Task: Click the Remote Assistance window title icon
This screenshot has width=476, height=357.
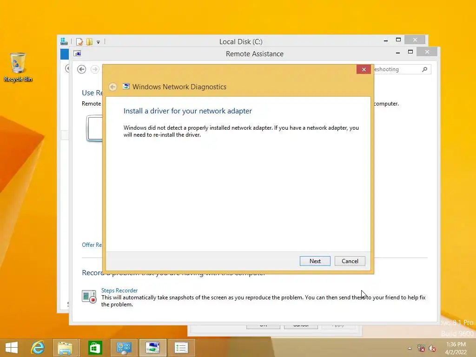Action: 78,53
